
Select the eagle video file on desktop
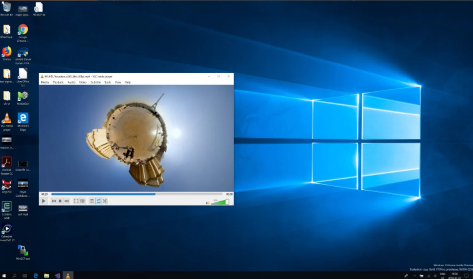[23, 10]
